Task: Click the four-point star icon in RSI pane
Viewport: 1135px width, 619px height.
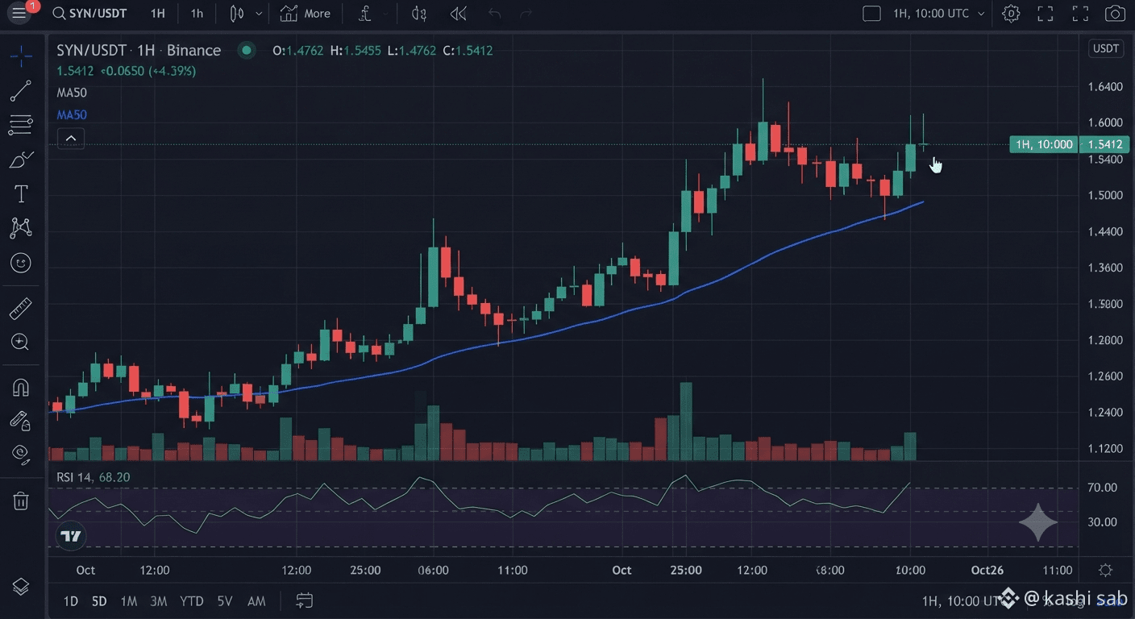Action: (x=1038, y=522)
